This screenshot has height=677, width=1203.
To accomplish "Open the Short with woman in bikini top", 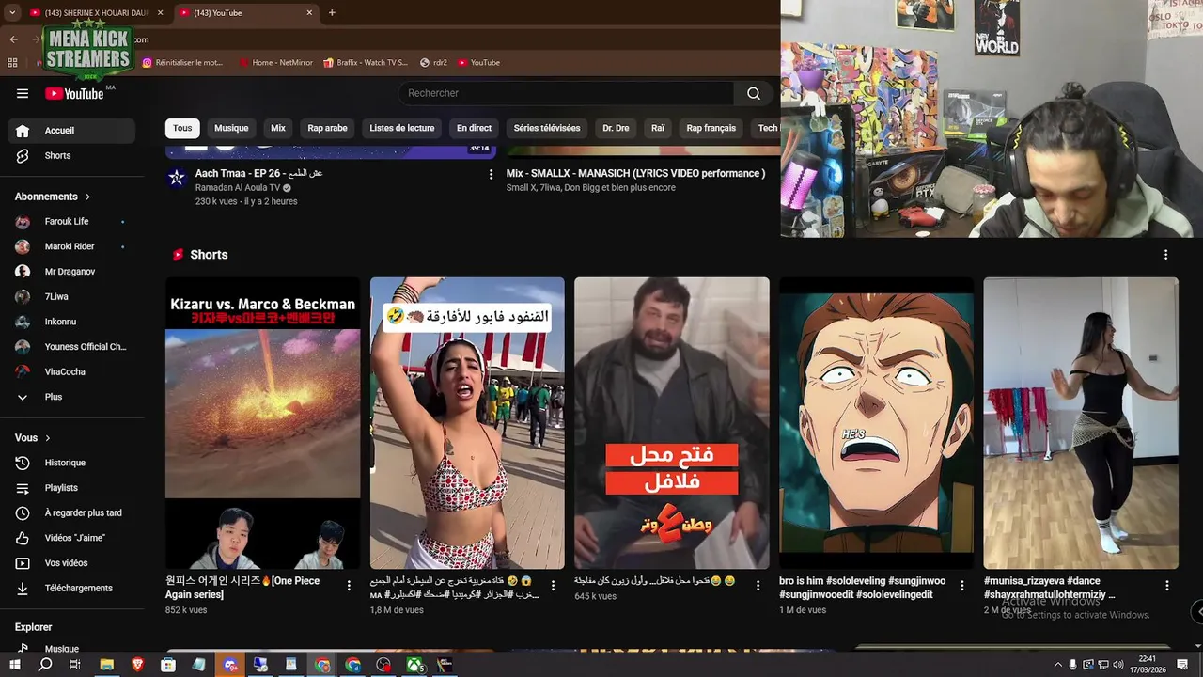I will pyautogui.click(x=467, y=423).
